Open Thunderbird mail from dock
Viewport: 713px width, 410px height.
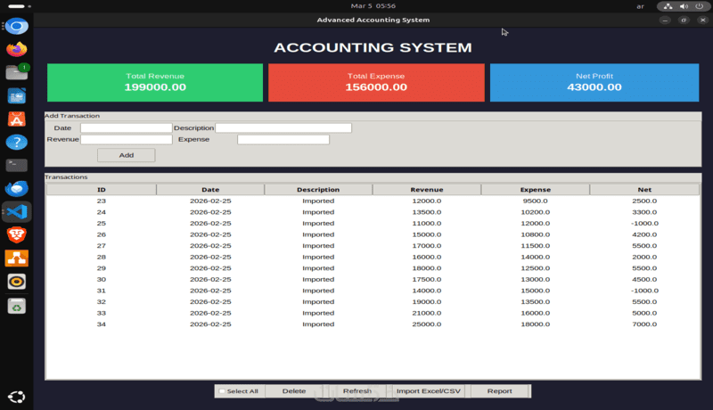pyautogui.click(x=16, y=188)
